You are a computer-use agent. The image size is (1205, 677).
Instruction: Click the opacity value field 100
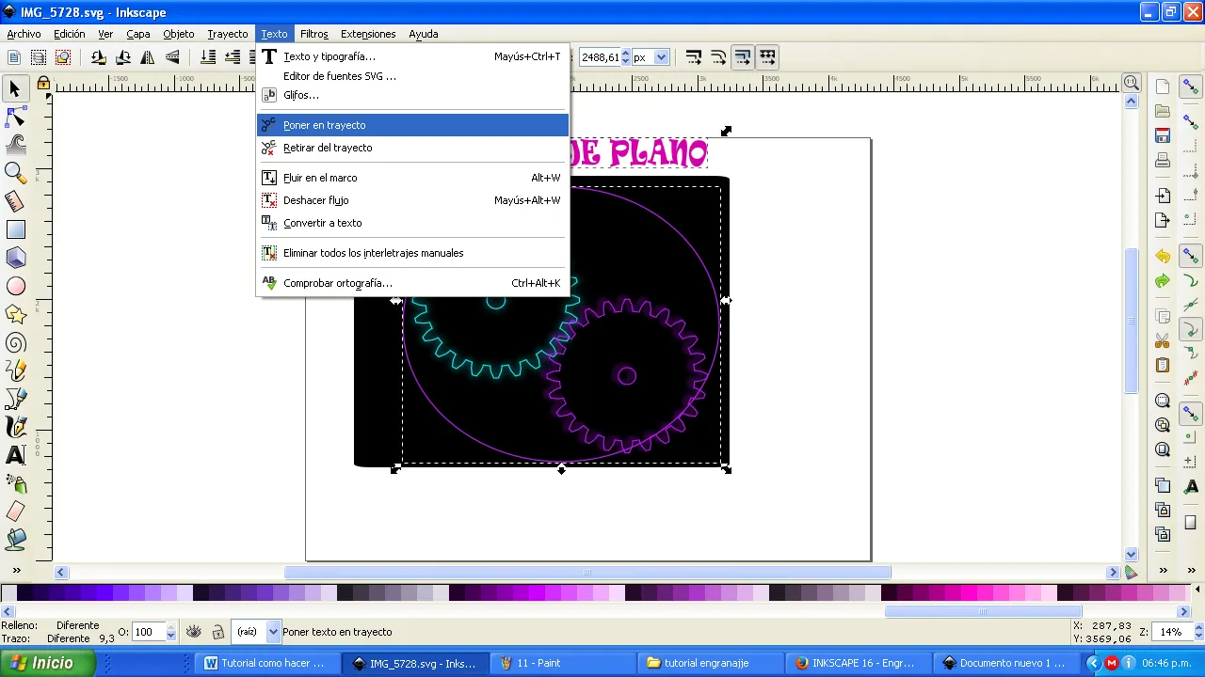click(x=149, y=632)
